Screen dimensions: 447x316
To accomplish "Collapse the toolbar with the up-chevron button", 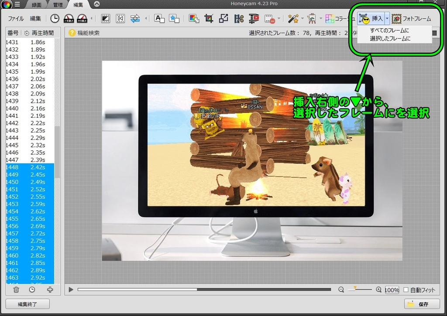I will (x=96, y=4).
